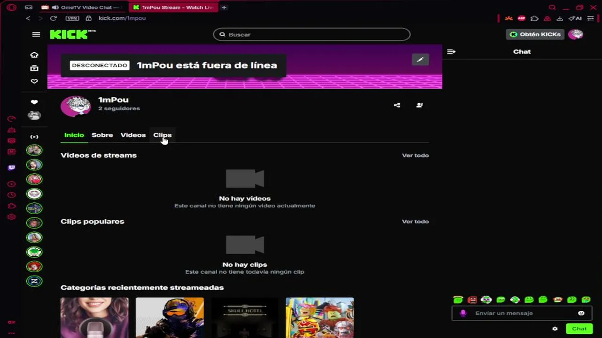This screenshot has height=338, width=602.
Task: Focus the Buscar search field
Action: coord(312,34)
